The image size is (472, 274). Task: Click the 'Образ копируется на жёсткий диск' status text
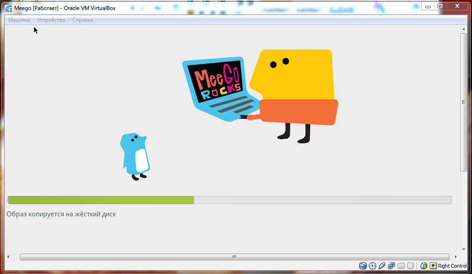61,214
